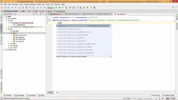Click the project panel settings gear icon

[x=40, y=14]
